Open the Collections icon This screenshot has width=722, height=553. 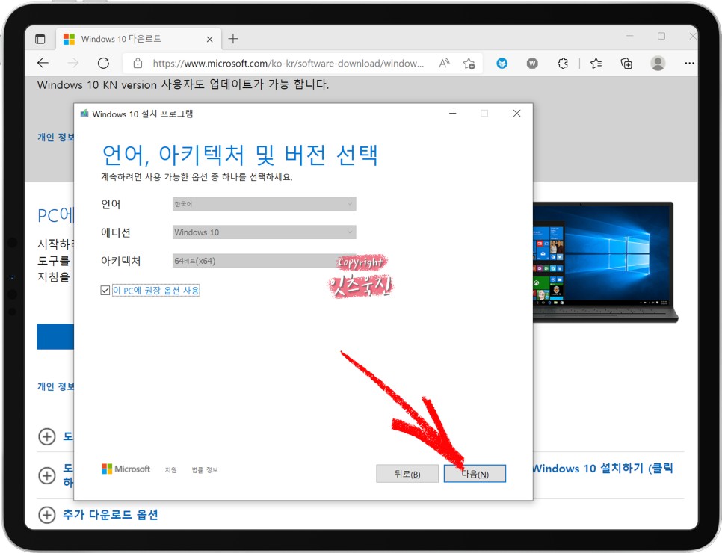(x=626, y=63)
